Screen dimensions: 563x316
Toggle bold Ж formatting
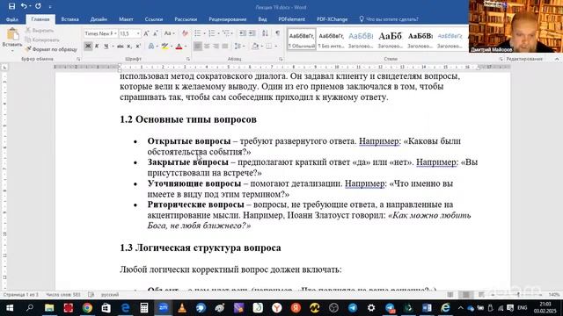coord(88,47)
